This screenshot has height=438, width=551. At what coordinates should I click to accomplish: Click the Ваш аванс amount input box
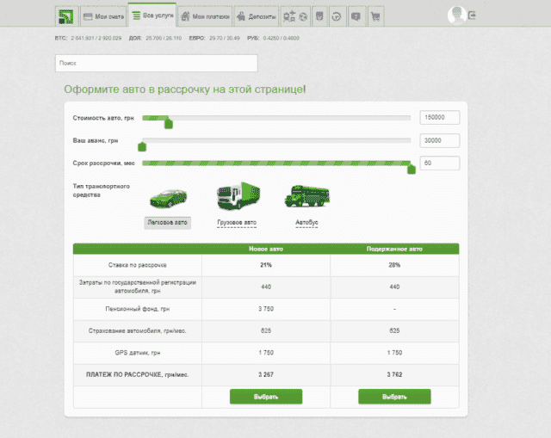439,140
